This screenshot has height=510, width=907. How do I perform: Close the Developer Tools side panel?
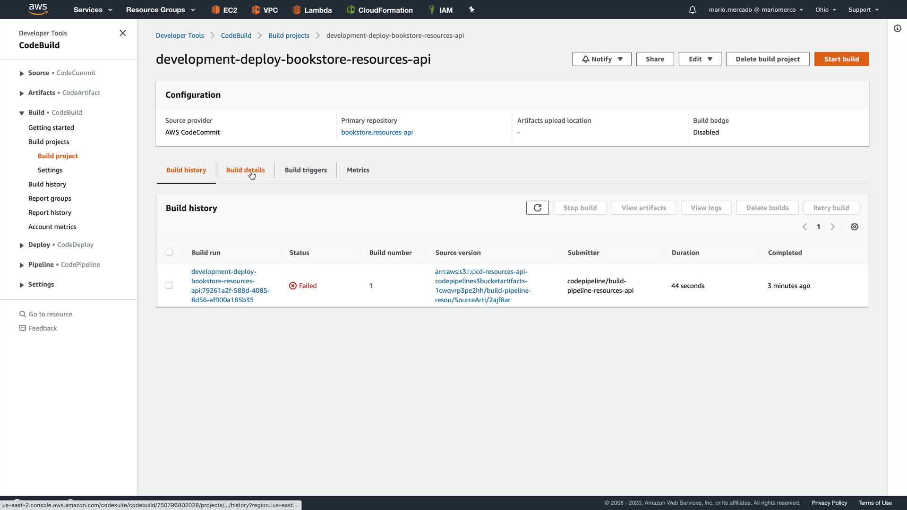coord(123,33)
